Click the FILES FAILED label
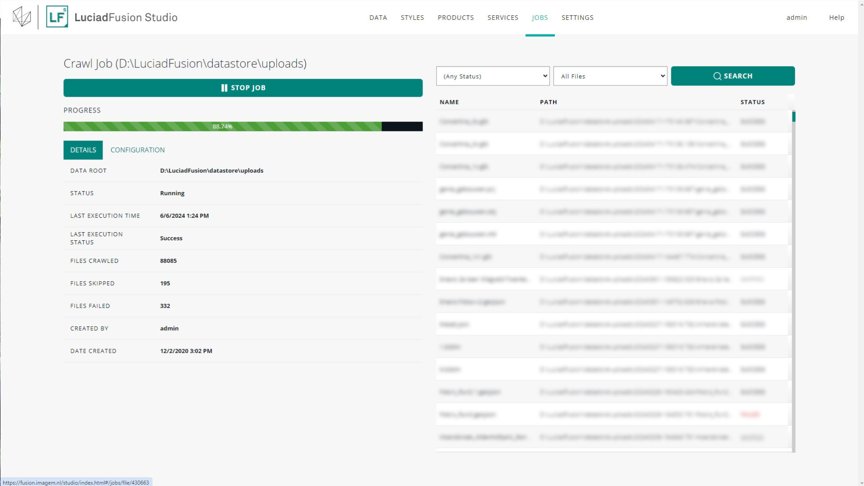 90,306
